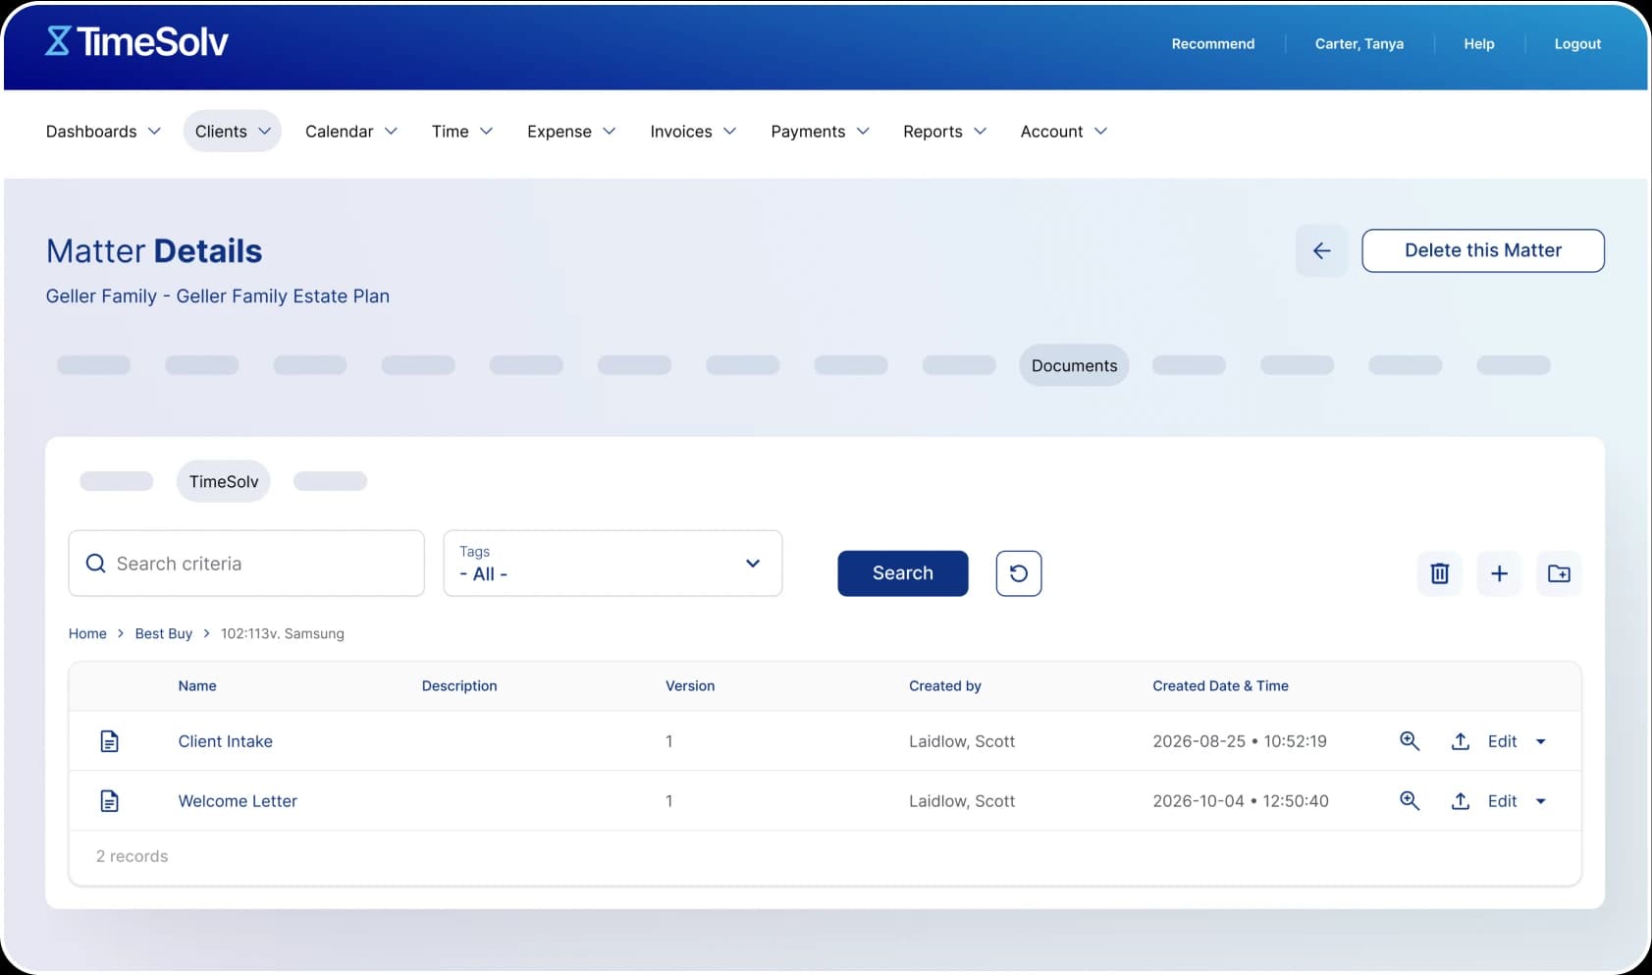Open the Welcome Letter document link
Image resolution: width=1652 pixels, height=975 pixels.
pos(238,801)
